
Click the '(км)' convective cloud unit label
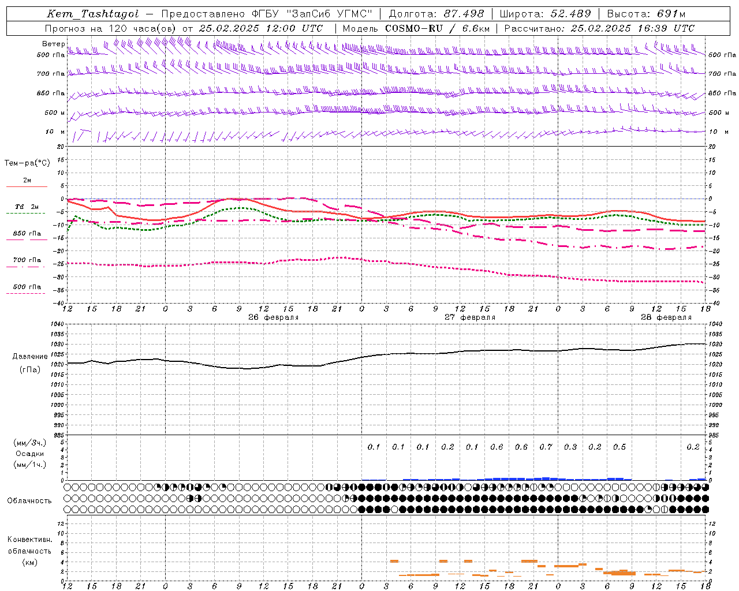click(x=29, y=562)
